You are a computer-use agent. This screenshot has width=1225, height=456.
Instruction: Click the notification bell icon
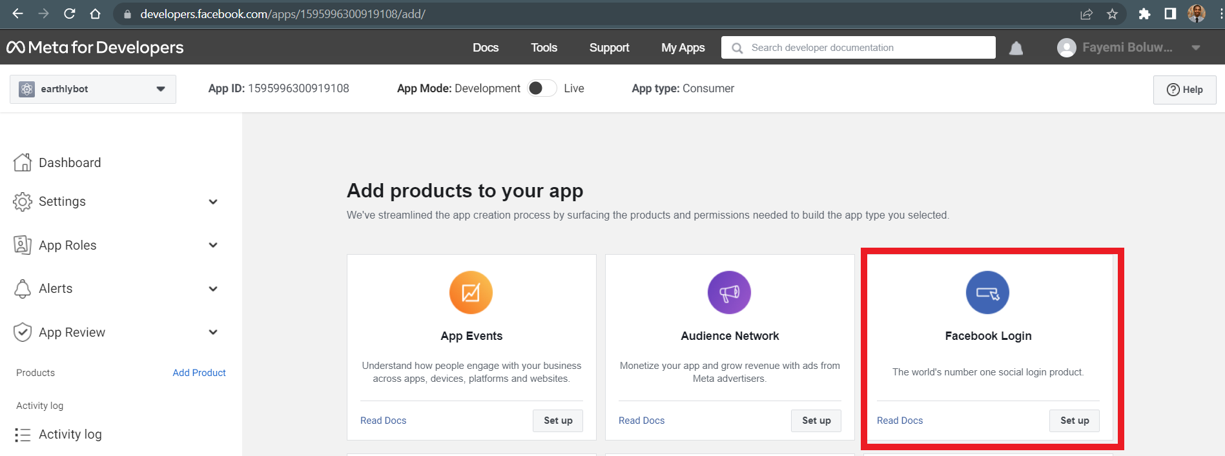tap(1016, 48)
